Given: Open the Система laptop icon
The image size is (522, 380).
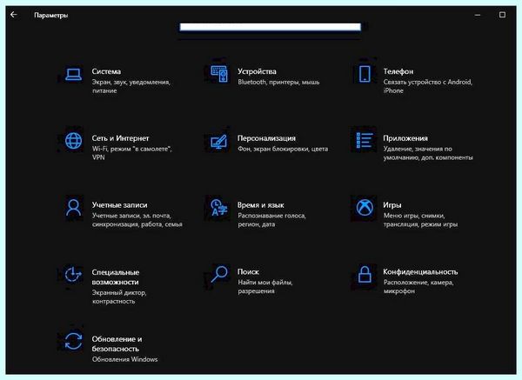Looking at the screenshot, I should pyautogui.click(x=73, y=75).
